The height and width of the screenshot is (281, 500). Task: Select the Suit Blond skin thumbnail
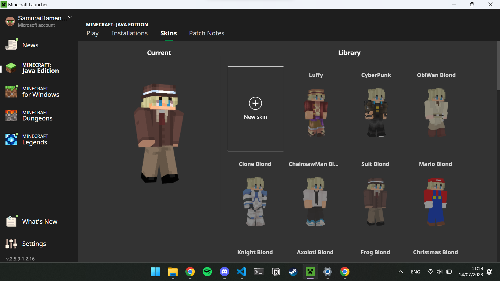coord(375,201)
